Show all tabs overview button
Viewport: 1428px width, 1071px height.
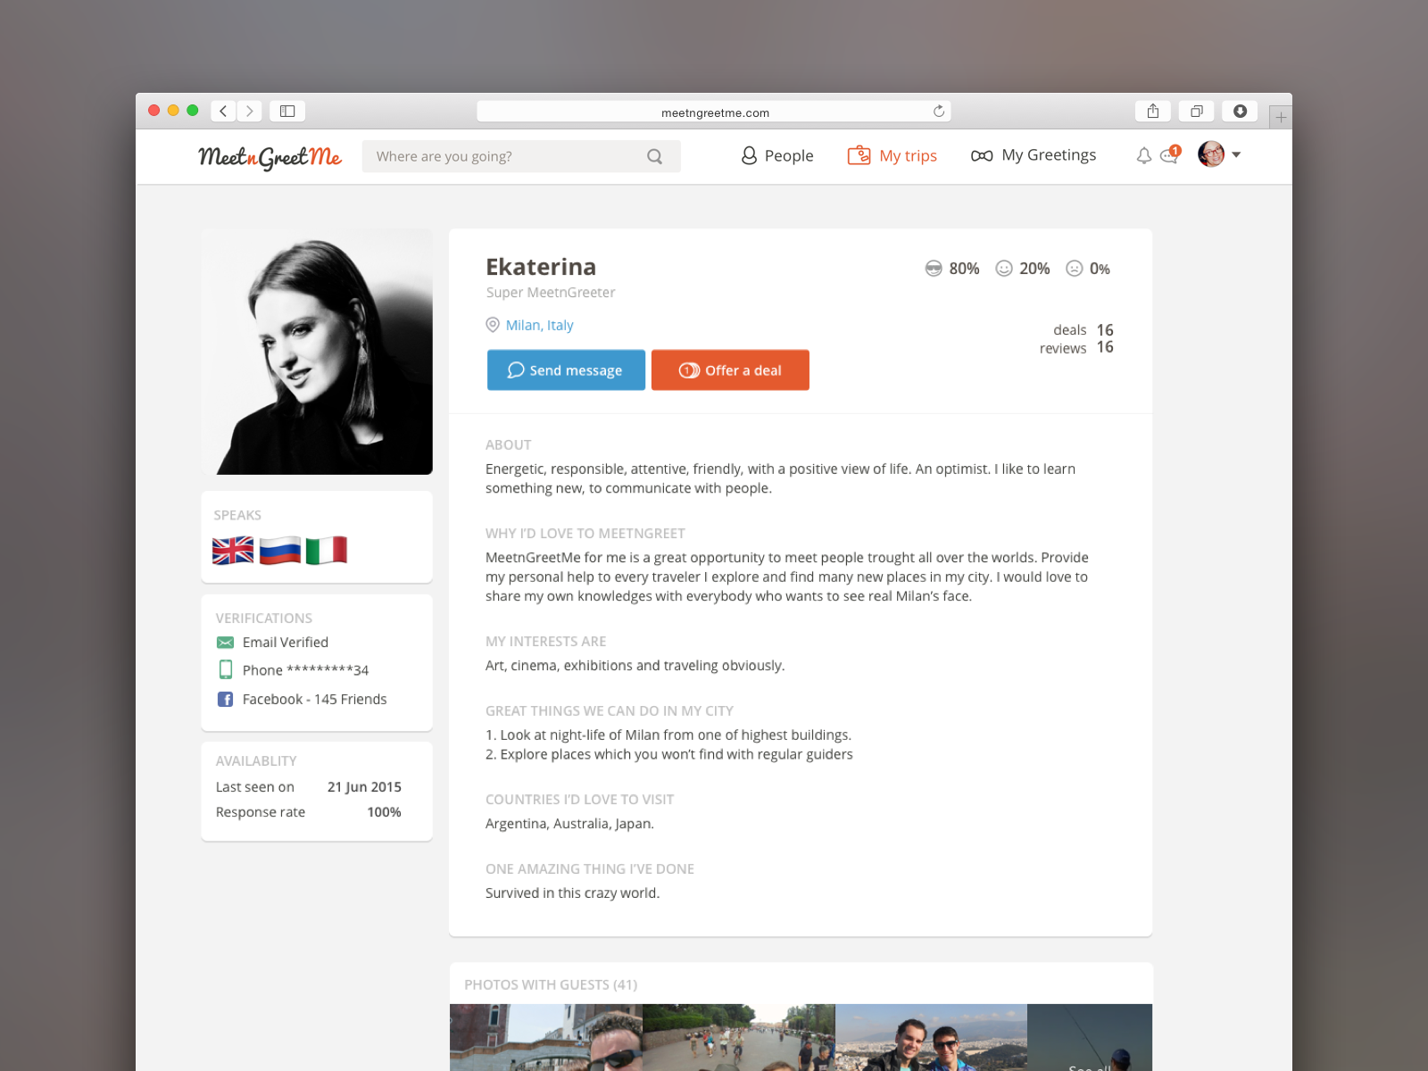(1197, 111)
